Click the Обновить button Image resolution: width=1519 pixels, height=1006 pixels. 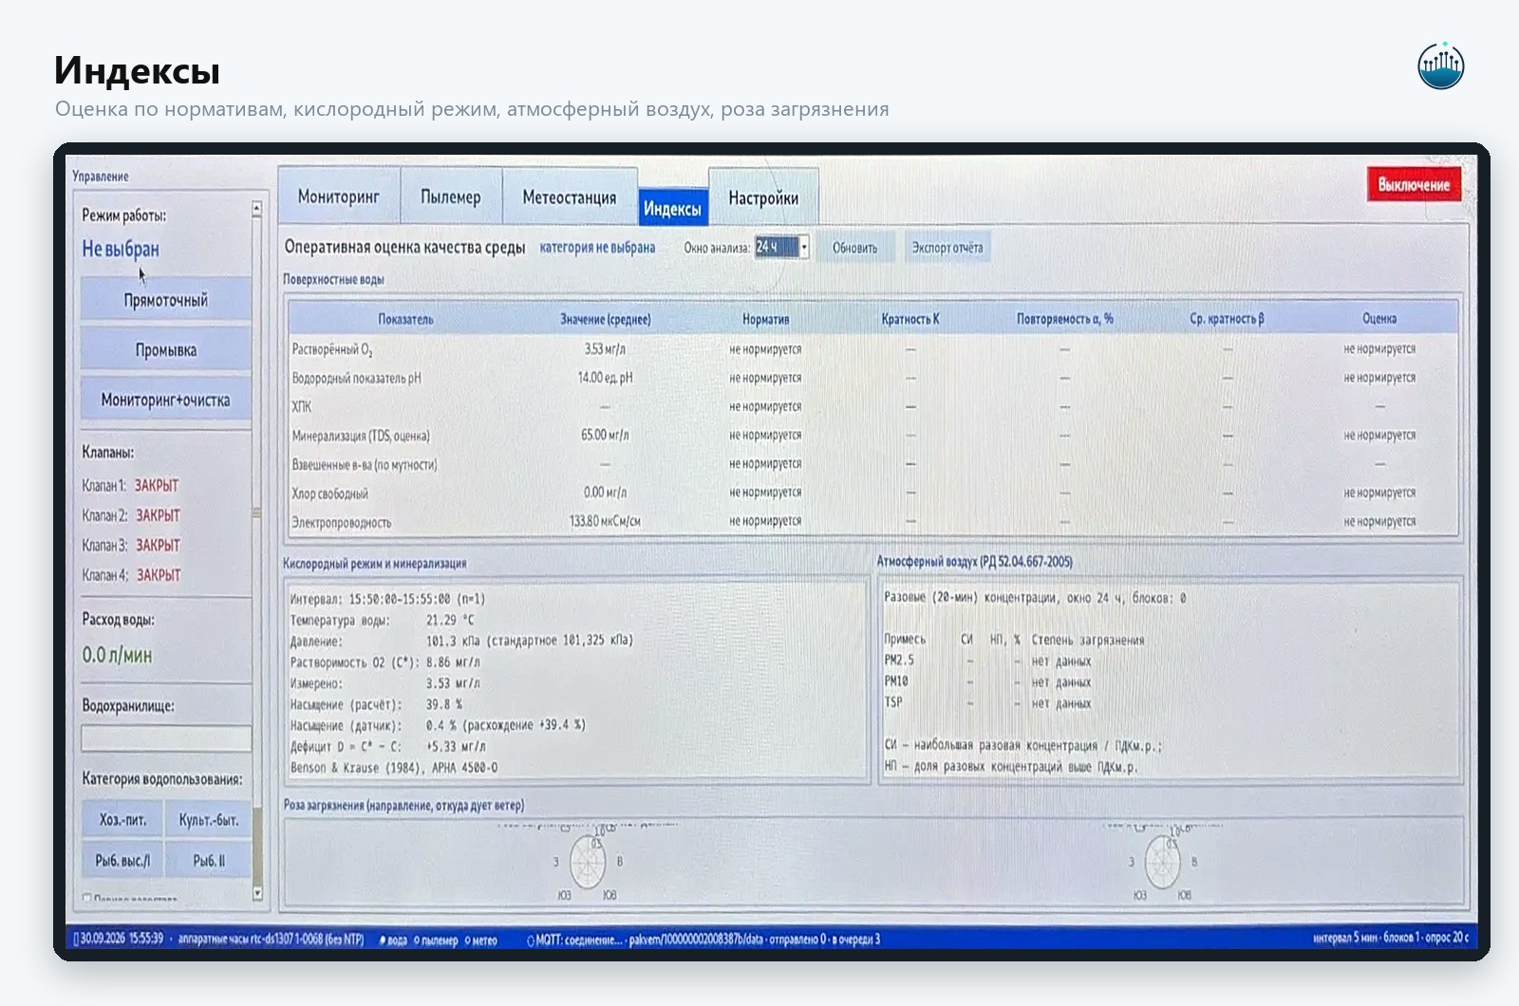tap(854, 248)
